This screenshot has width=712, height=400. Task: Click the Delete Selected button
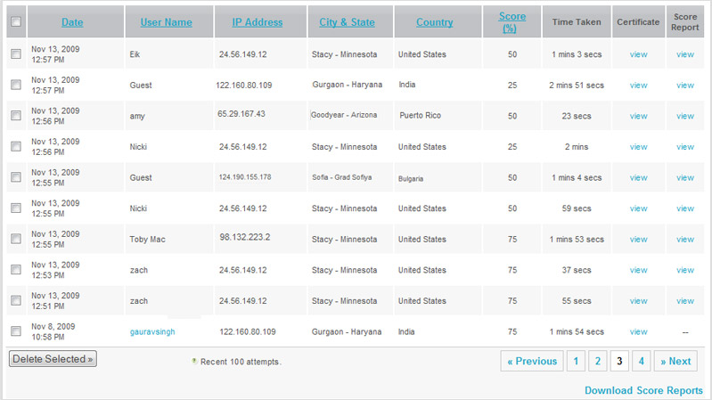point(53,359)
